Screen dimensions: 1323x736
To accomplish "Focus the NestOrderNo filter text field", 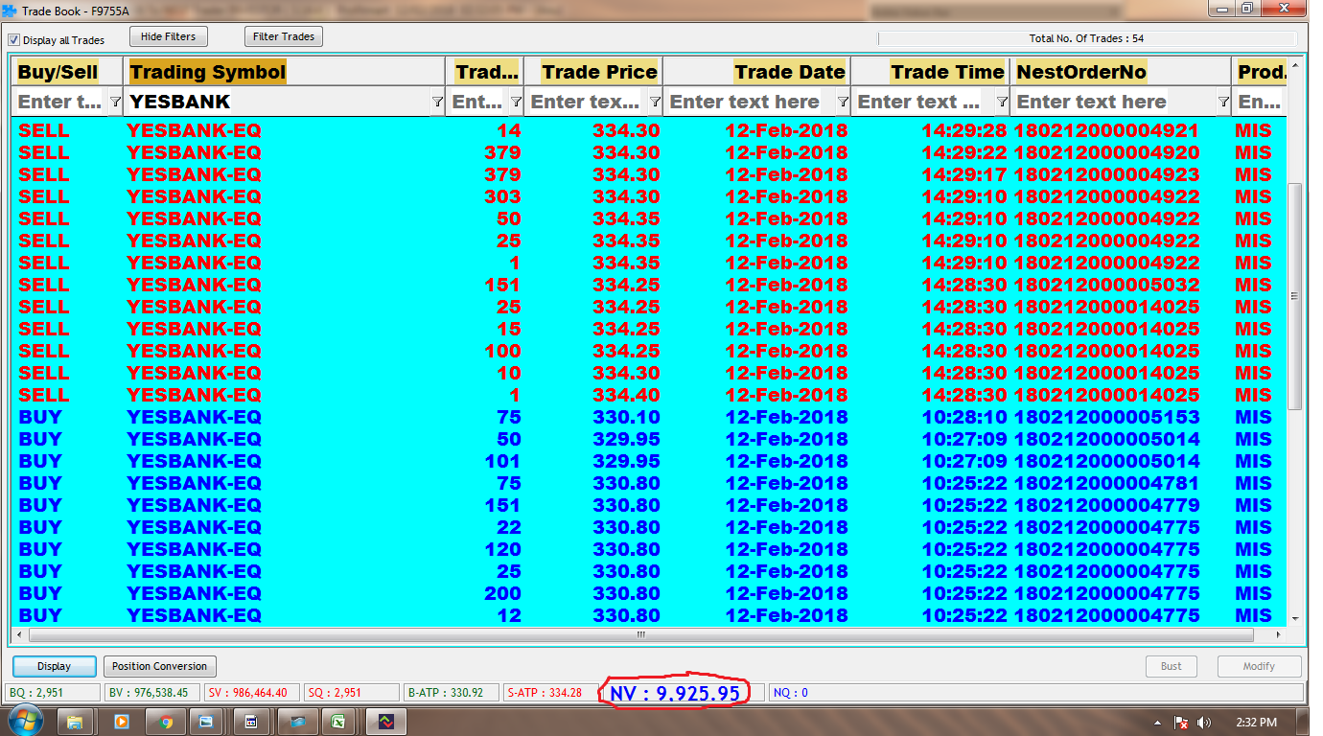I will (x=1112, y=102).
